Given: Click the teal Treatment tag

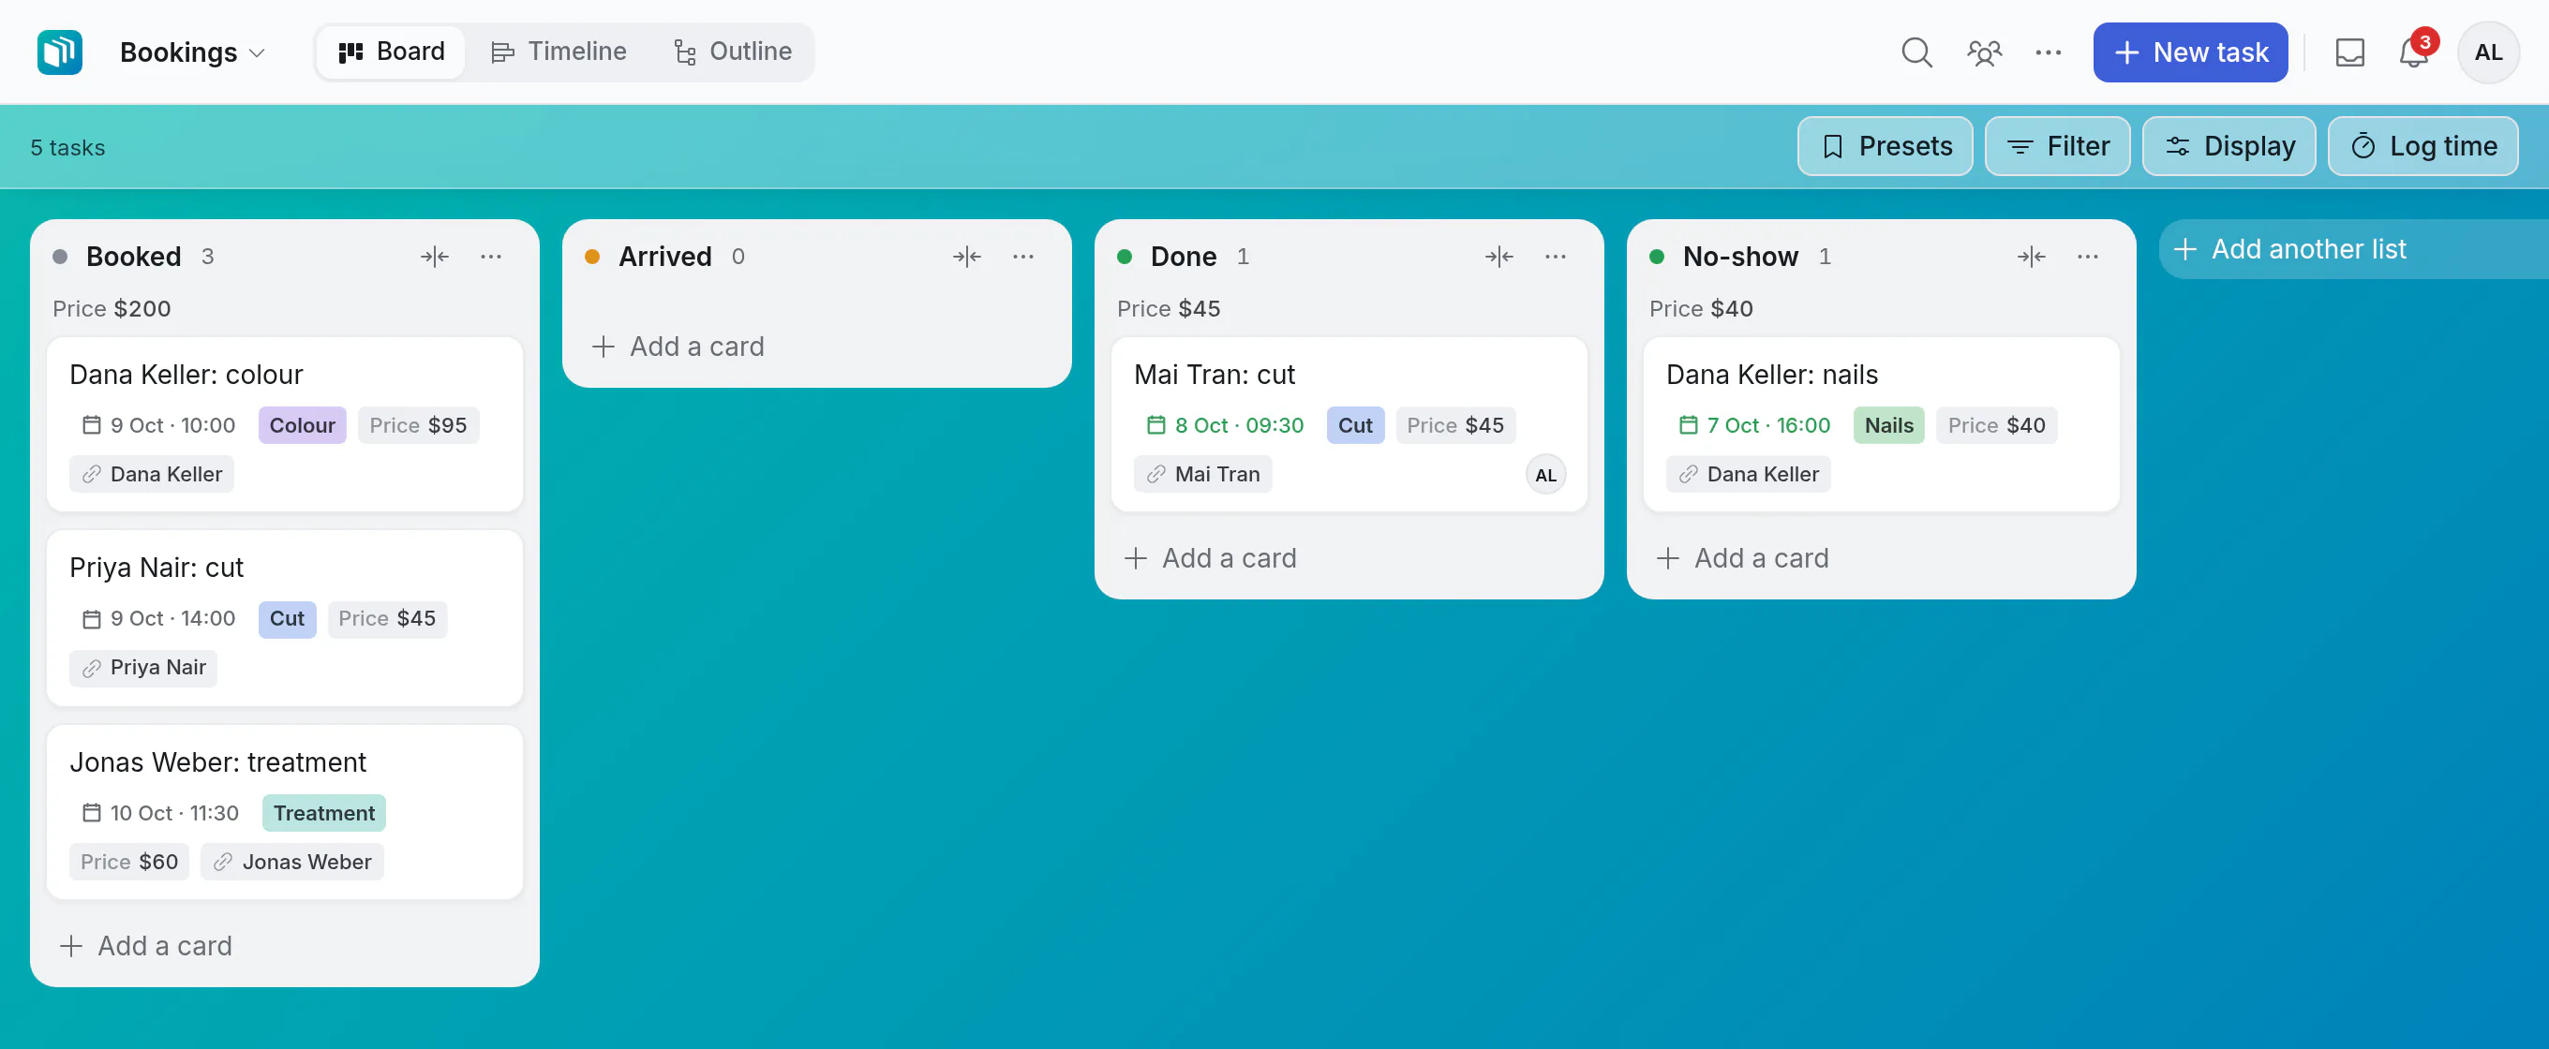Looking at the screenshot, I should tap(323, 813).
